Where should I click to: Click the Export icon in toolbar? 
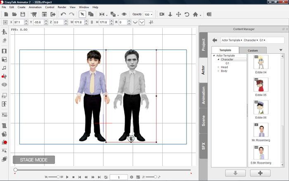[x=53, y=14]
